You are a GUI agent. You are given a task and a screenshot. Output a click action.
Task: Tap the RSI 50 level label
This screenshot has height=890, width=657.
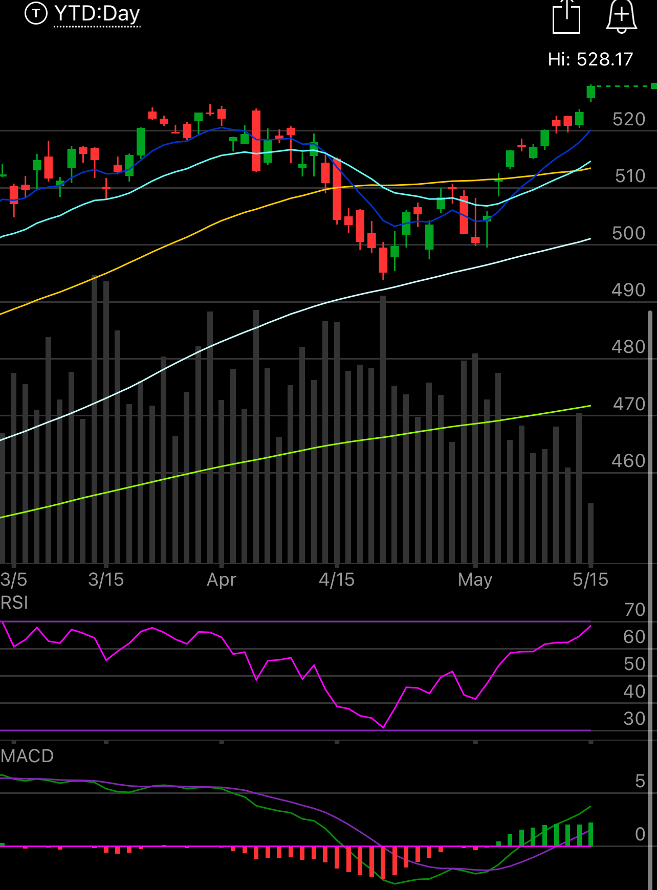pos(635,664)
